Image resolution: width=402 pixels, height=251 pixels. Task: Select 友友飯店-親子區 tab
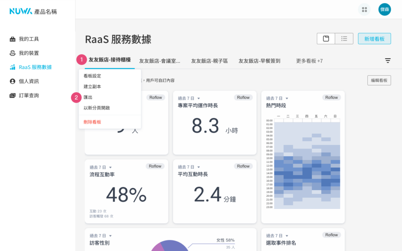tap(209, 61)
